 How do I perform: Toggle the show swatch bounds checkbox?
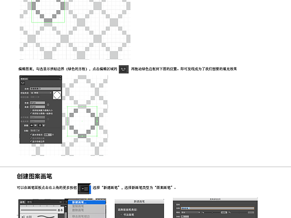(x=31, y=141)
